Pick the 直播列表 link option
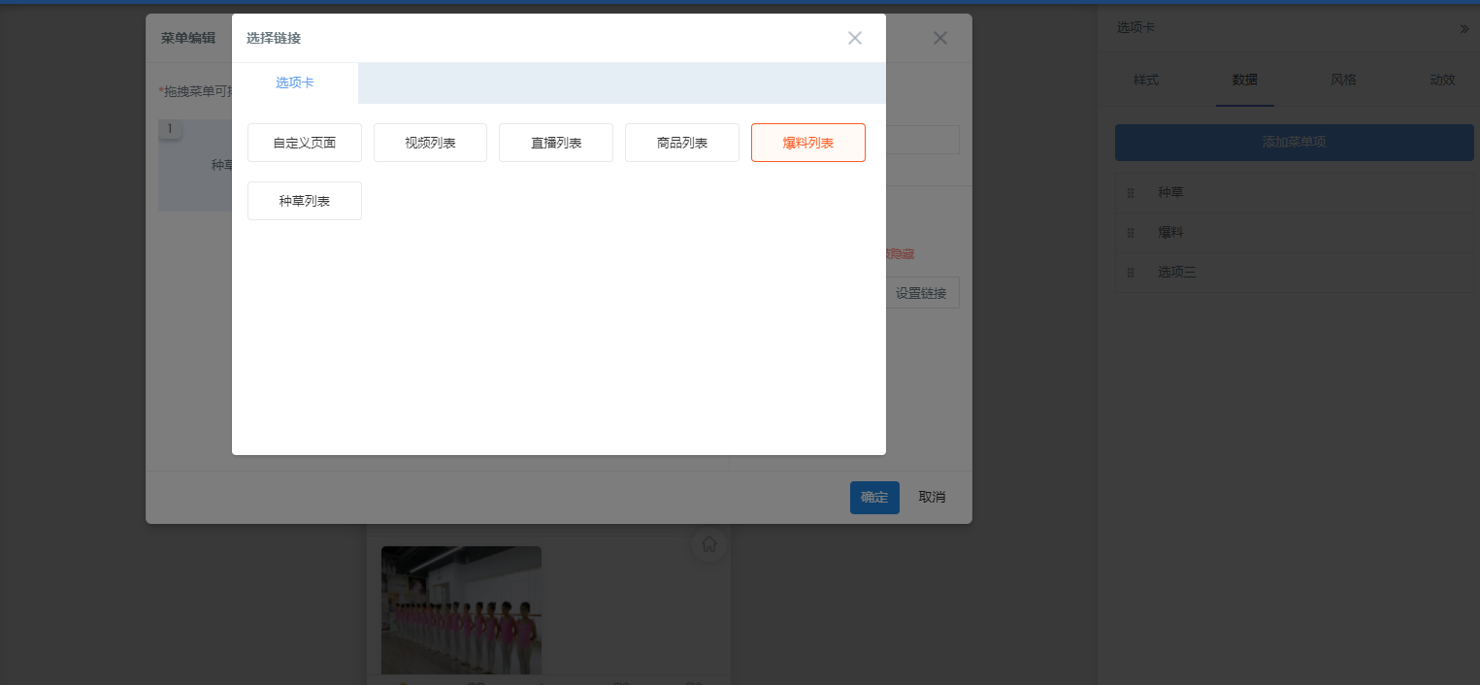The height and width of the screenshot is (685, 1480). [556, 143]
